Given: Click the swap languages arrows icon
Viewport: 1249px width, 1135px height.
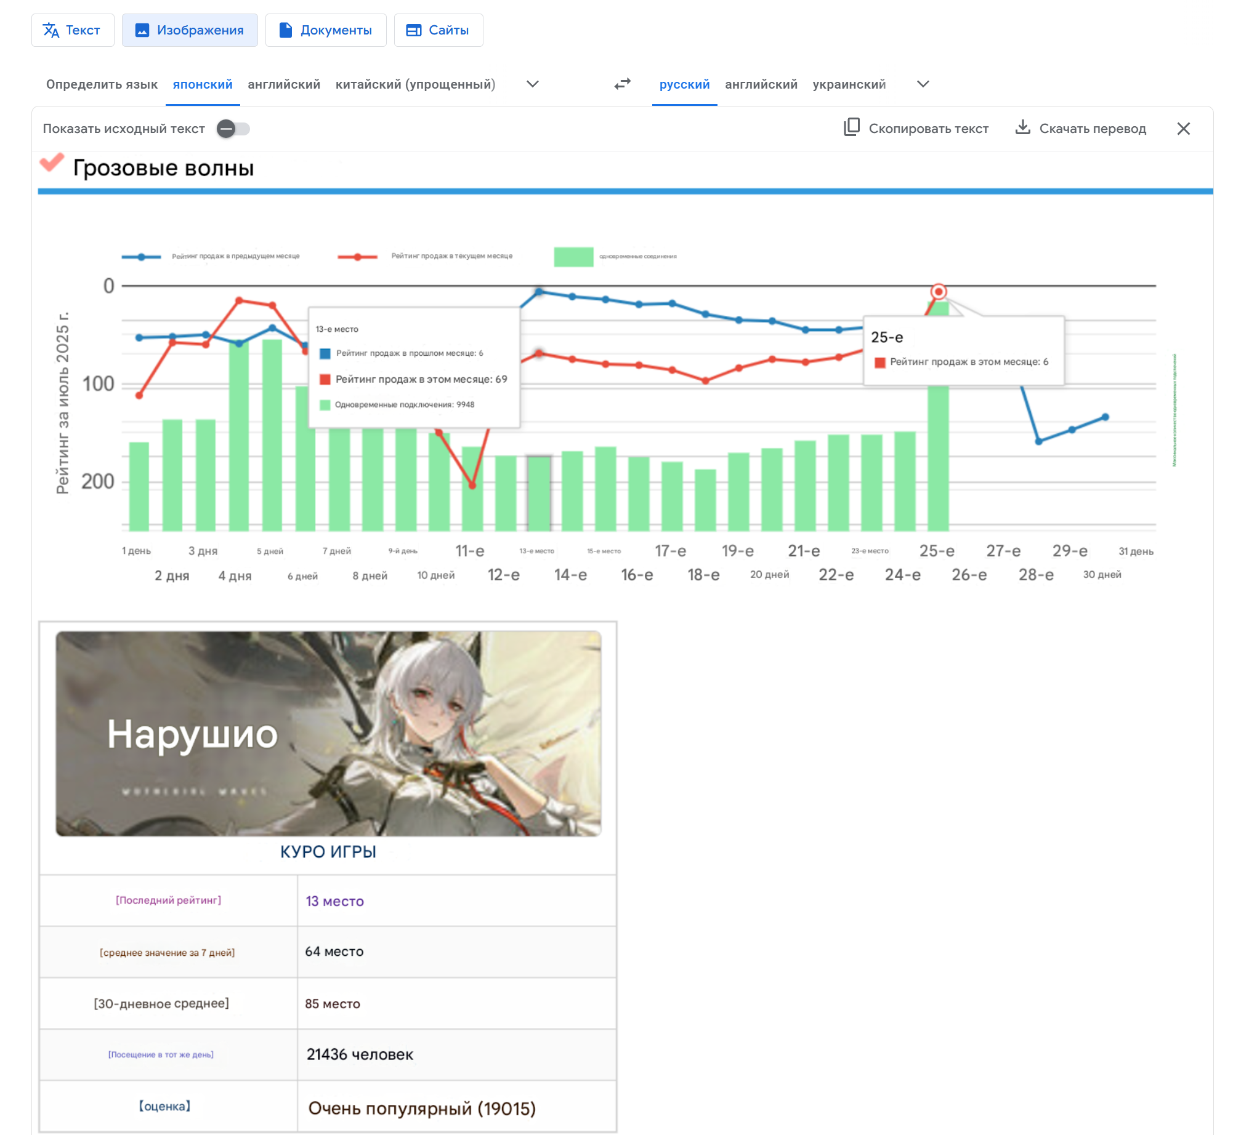Looking at the screenshot, I should tap(622, 84).
